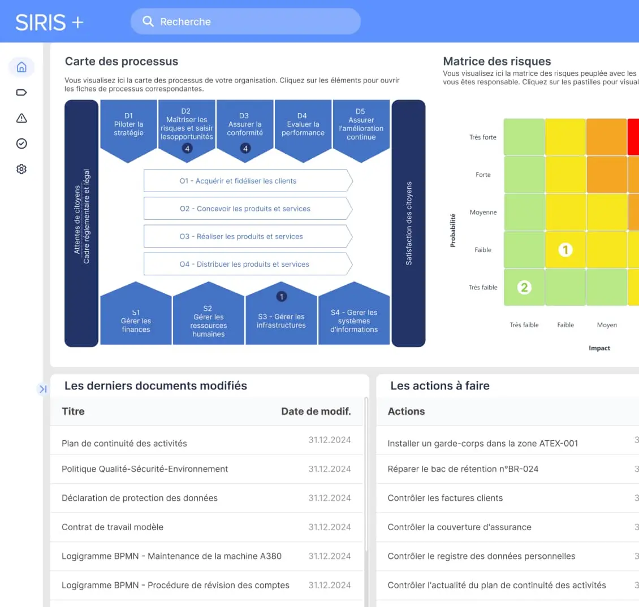Open Plan de continuité des activités document

[x=124, y=443]
